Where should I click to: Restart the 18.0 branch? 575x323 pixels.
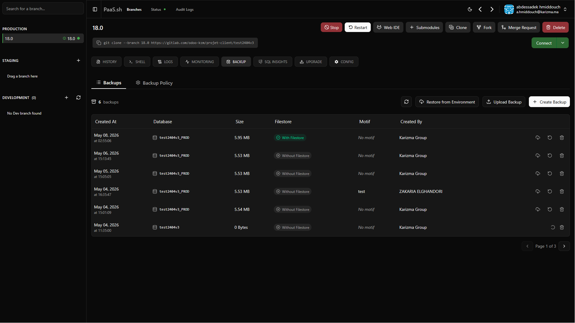[358, 27]
